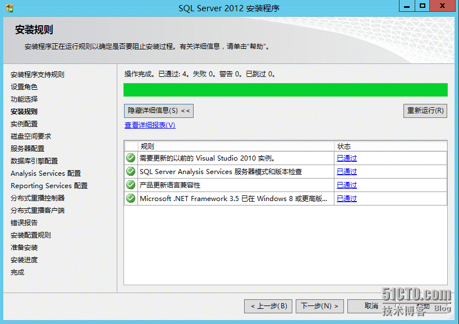Open 已通过 status link for Analysis Services rule
This screenshot has width=459, height=324.
[347, 172]
